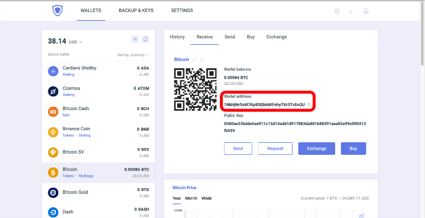Screen dimensions: 425x218
Task: Click the Binance Coin icon
Action: 53,132
